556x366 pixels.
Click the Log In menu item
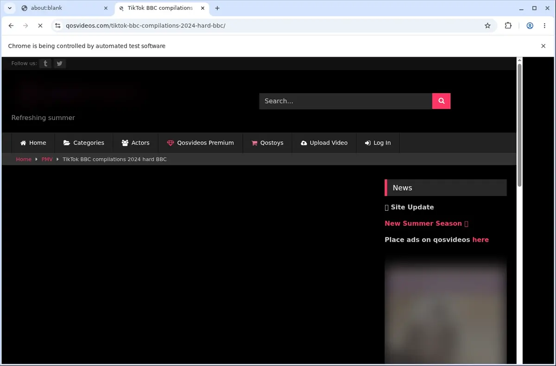click(378, 143)
